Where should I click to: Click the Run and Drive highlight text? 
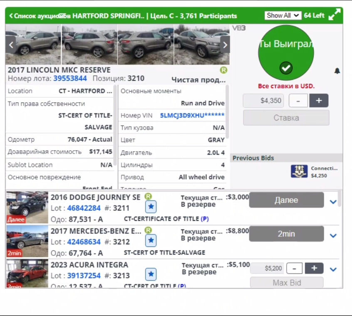tap(203, 103)
